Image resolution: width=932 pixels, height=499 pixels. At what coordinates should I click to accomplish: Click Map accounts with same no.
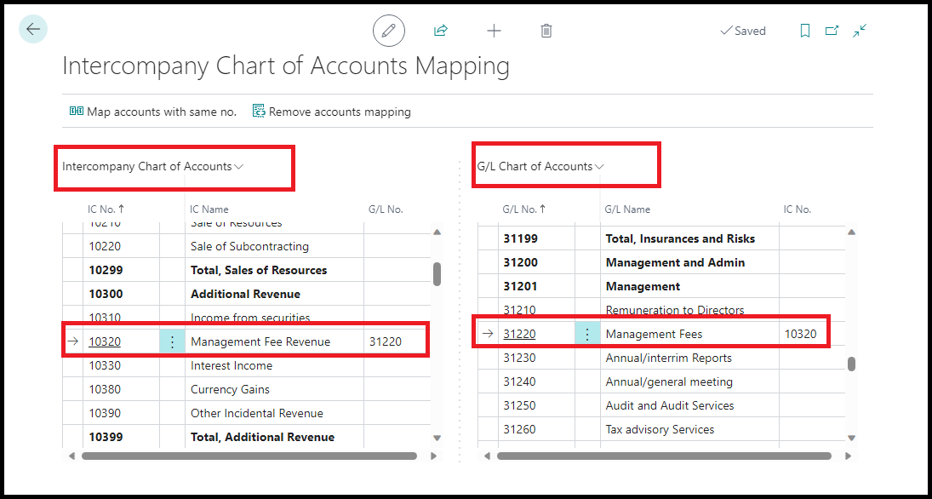153,112
